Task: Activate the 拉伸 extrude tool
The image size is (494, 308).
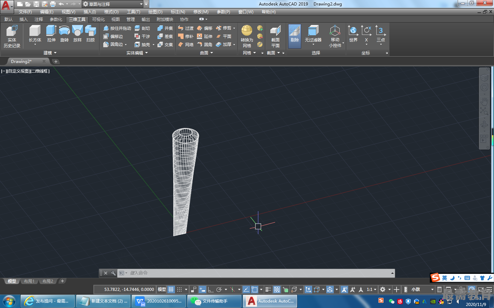Action: (51, 34)
